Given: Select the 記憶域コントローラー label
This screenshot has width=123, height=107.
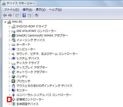Looking at the screenshot, I should click(30, 99).
